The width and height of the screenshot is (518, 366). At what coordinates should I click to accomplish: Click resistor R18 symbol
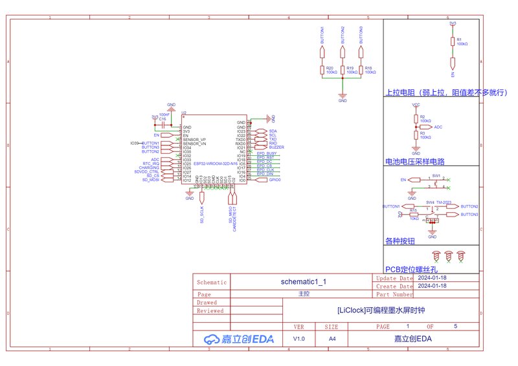(x=361, y=70)
